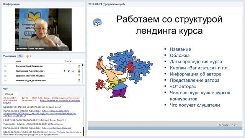Click the participants count badge 36
Viewport: 245px width, 138px height.
click(20, 56)
